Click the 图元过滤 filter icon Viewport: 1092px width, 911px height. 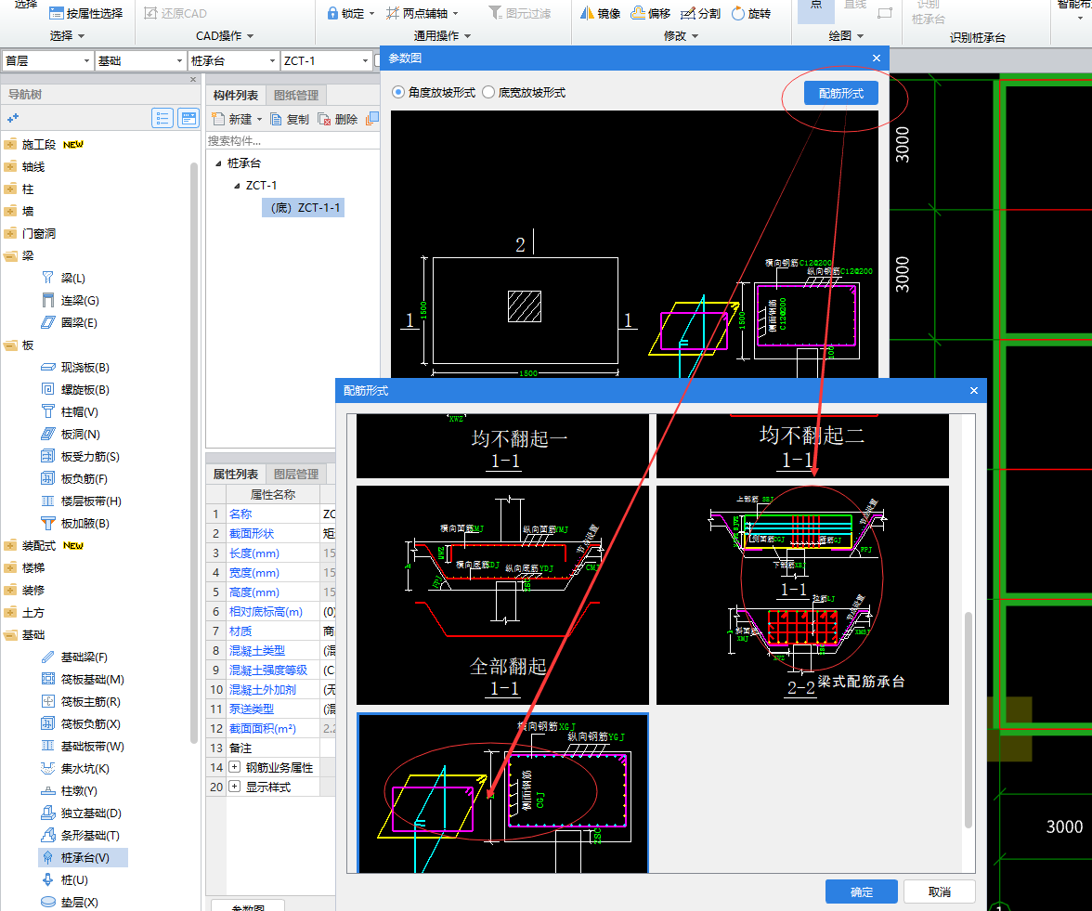(x=495, y=13)
